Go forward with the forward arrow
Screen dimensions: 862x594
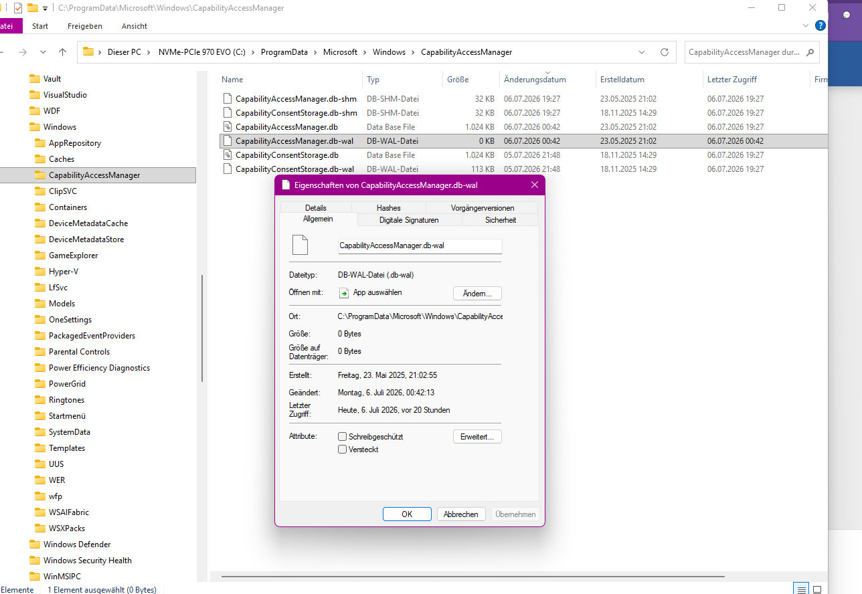[x=23, y=52]
